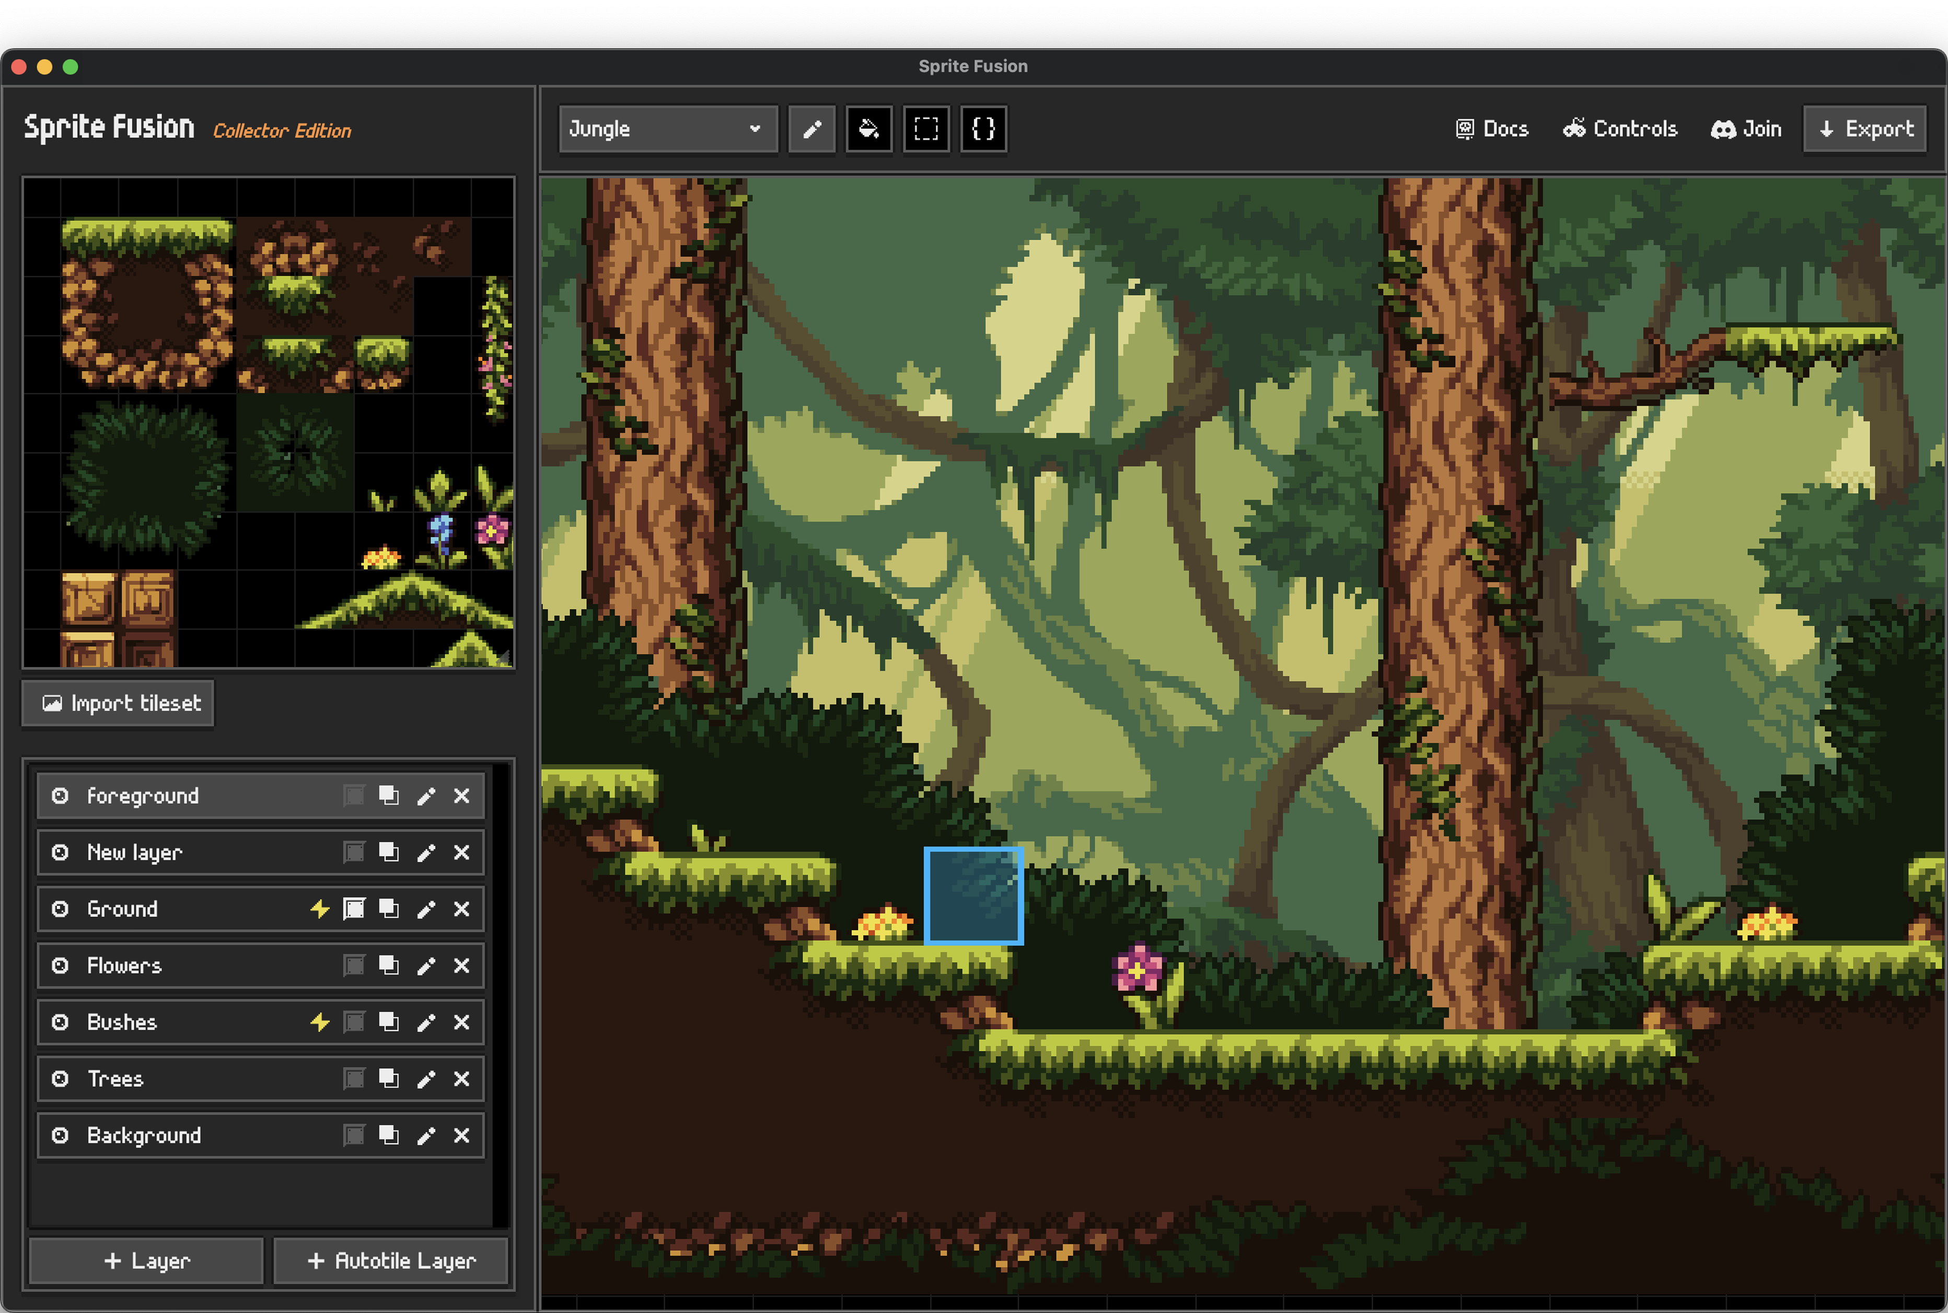Add a new layer with + Layer

147,1261
